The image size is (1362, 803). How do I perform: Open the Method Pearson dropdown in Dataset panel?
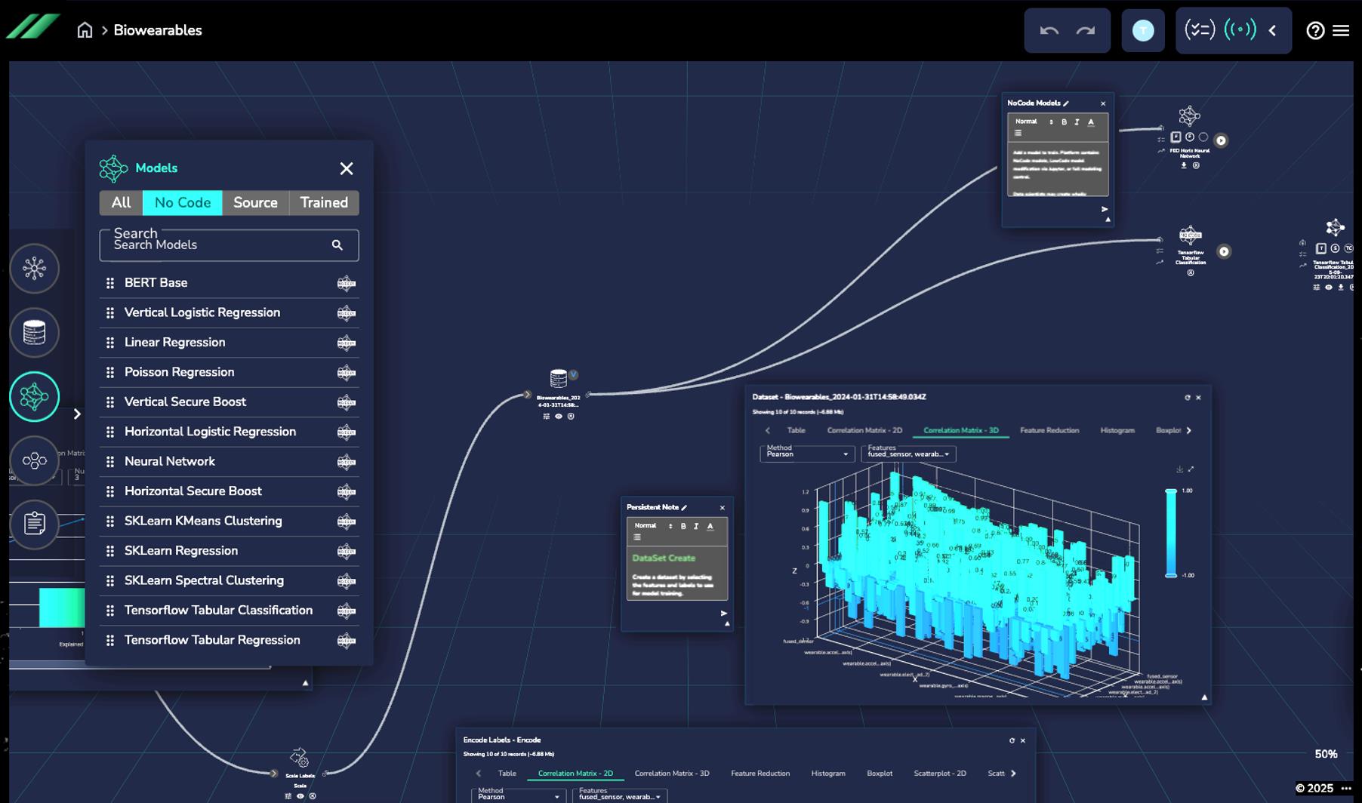coord(806,454)
